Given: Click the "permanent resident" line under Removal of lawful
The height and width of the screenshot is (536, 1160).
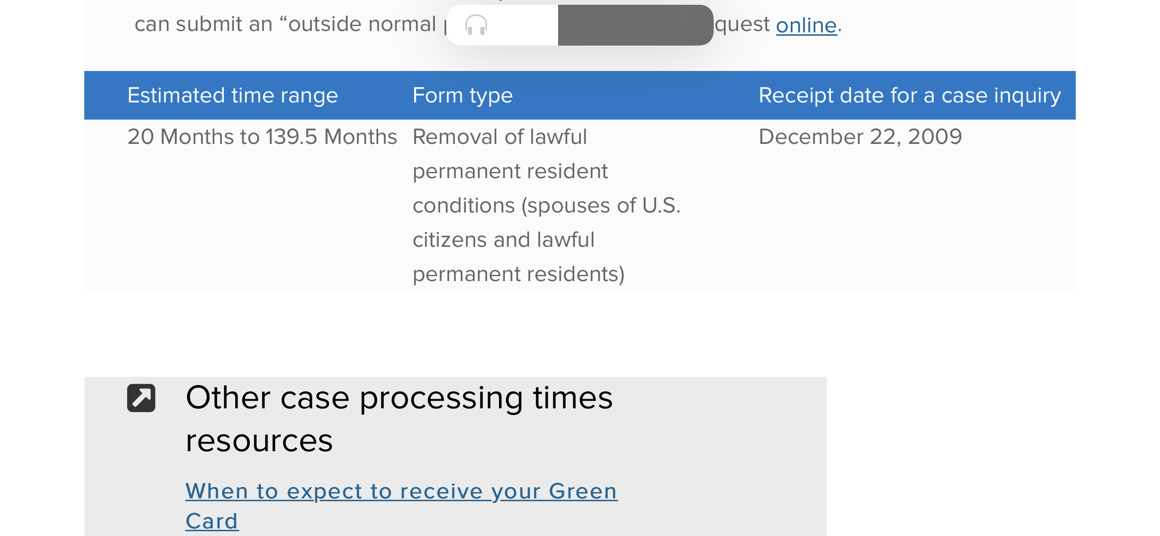Looking at the screenshot, I should click(510, 172).
